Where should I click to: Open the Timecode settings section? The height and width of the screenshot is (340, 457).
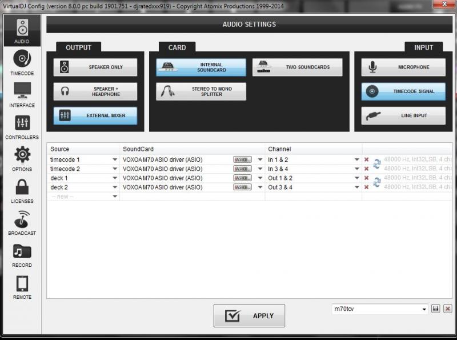[22, 62]
